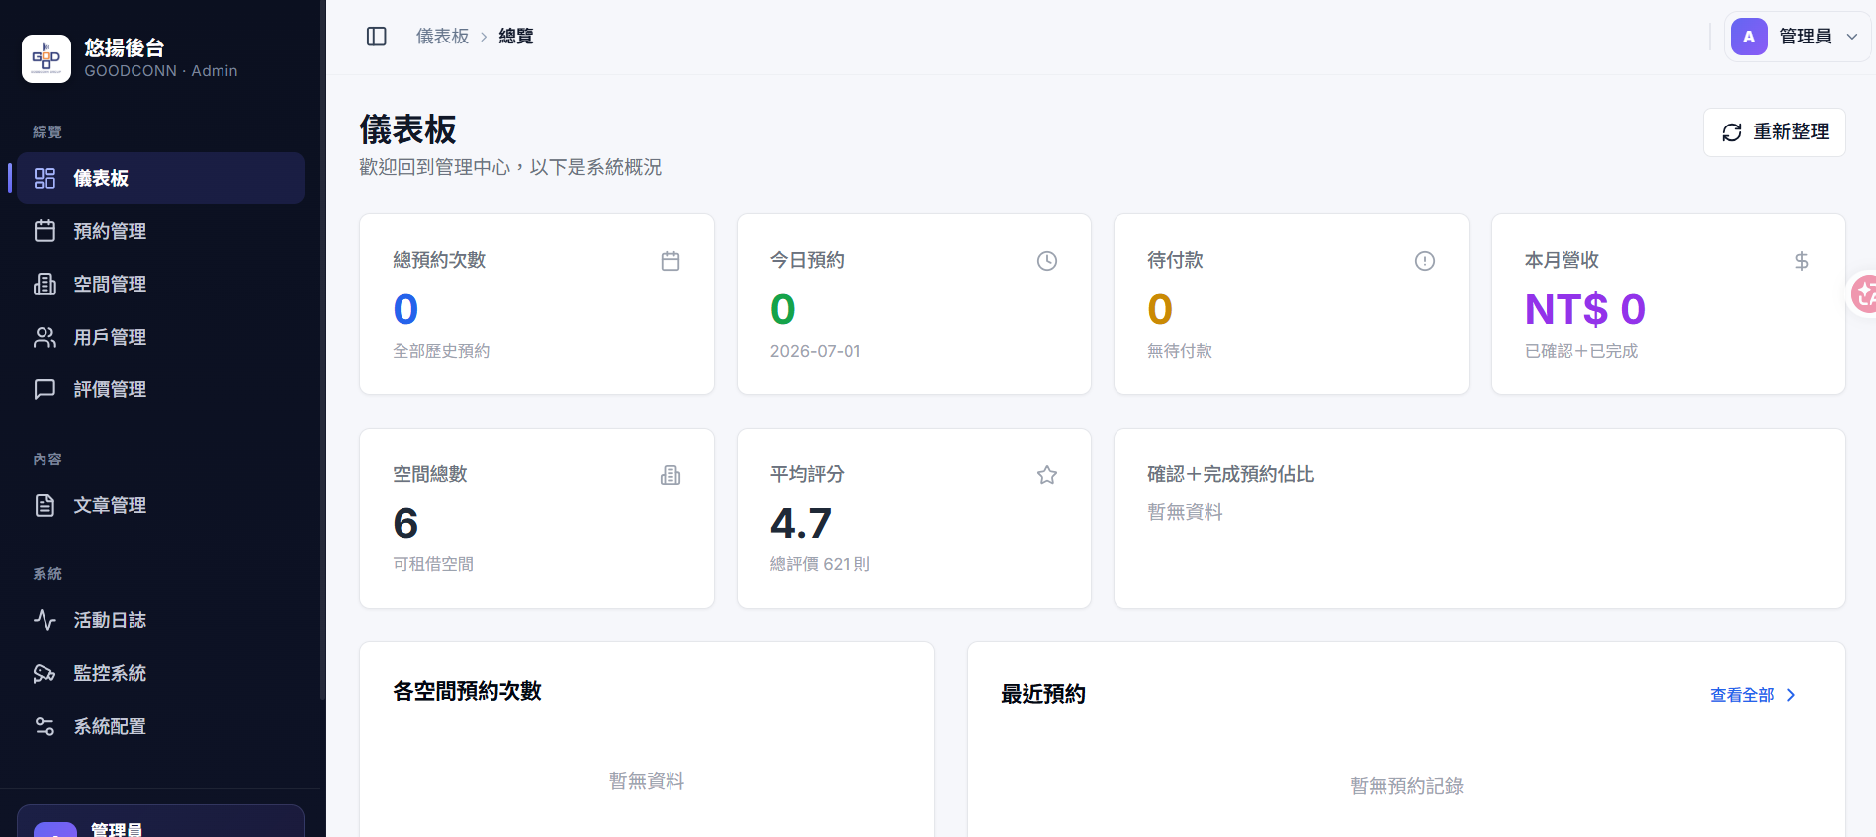The width and height of the screenshot is (1876, 837).
Task: Click the sliders icon beside 系統配置
Action: 45,726
